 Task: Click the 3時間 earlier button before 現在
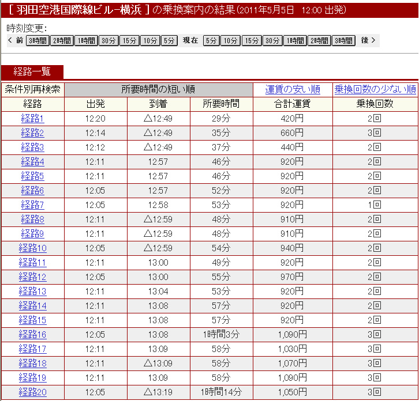[38, 40]
